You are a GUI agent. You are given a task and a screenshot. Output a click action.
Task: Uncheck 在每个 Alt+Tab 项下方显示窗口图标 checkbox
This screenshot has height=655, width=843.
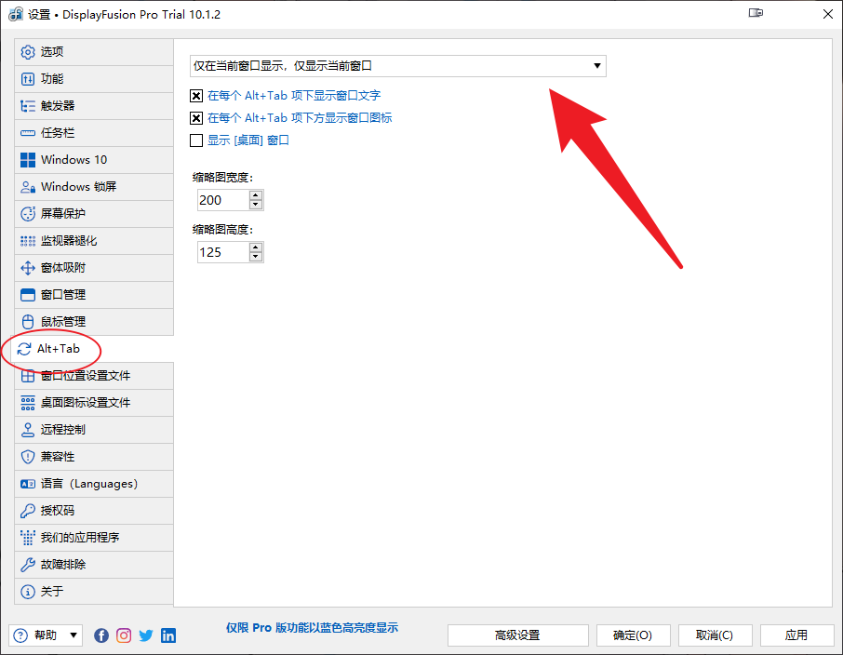point(196,118)
